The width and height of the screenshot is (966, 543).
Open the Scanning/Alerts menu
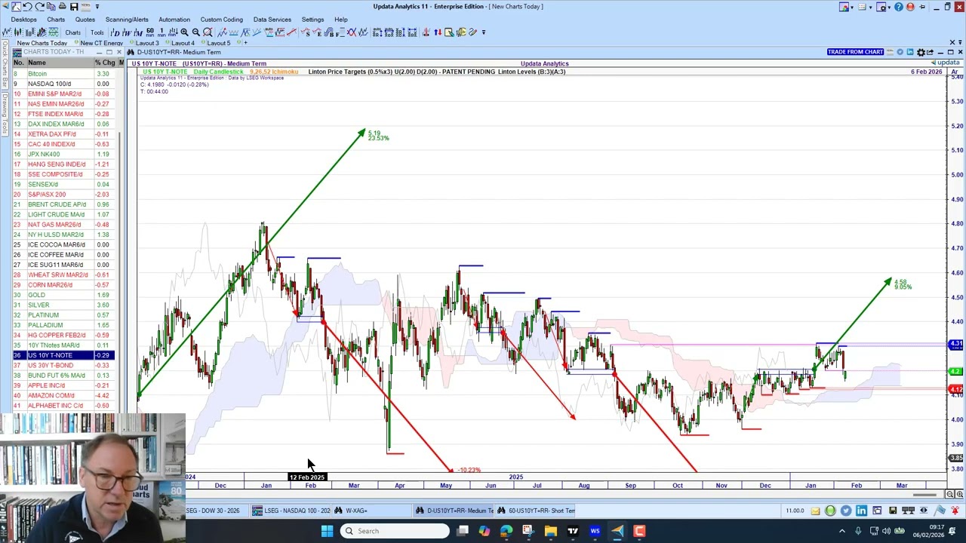pos(127,20)
